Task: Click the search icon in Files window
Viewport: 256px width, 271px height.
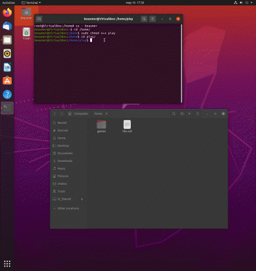Action: tap(174, 113)
